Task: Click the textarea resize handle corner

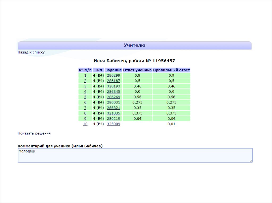Action: (x=251, y=161)
